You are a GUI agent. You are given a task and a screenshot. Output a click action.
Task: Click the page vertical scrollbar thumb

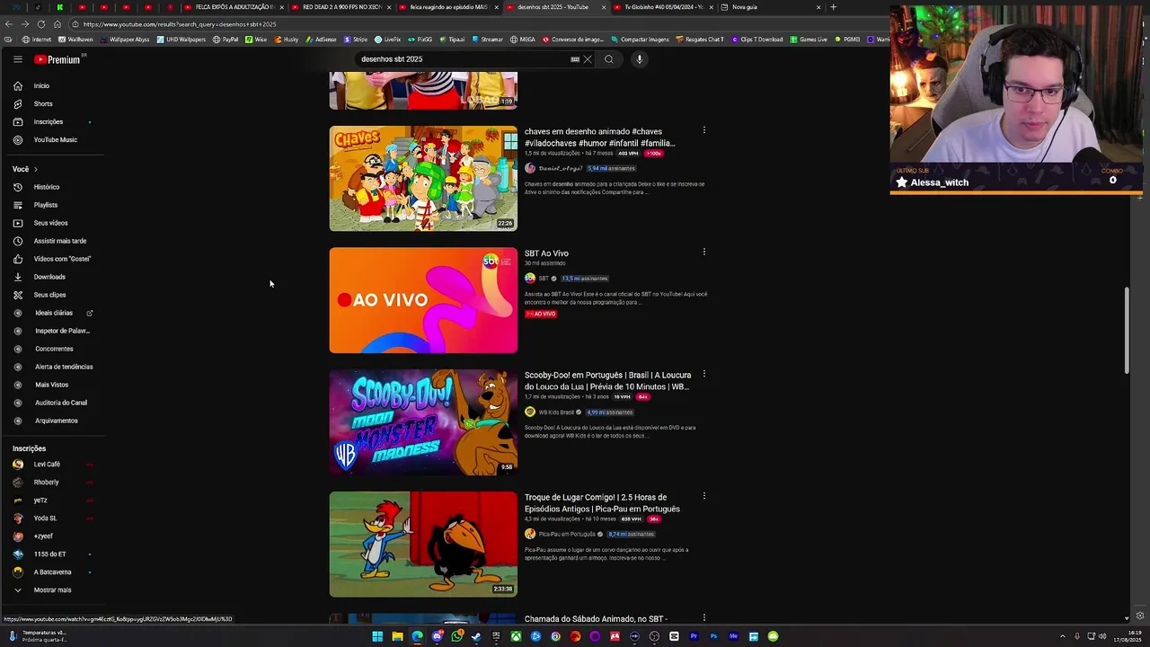(x=1128, y=331)
